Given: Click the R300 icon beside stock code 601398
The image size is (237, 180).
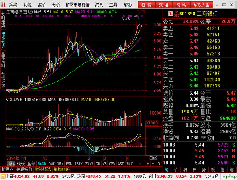Looking at the screenshot, I should tap(177, 13).
